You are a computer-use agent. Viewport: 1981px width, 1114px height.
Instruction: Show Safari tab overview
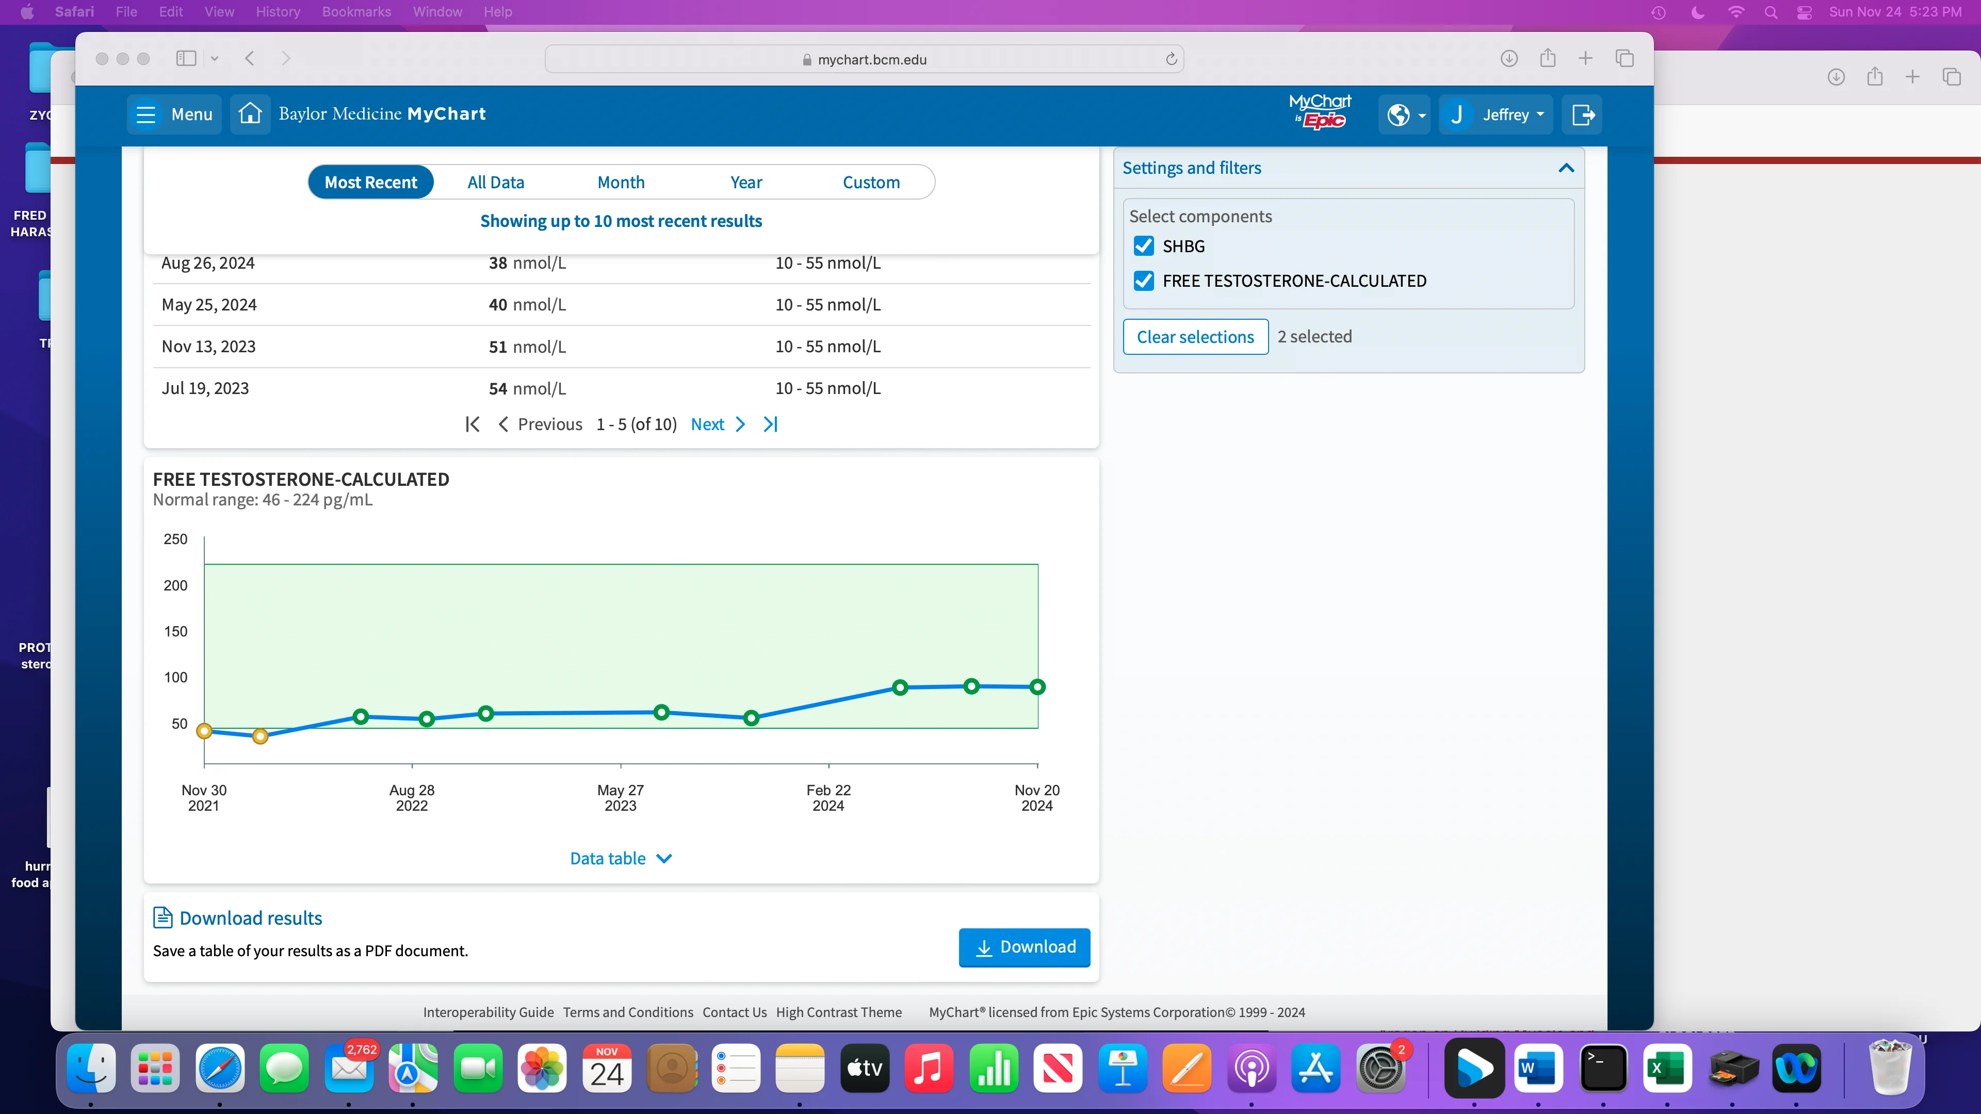(x=1624, y=58)
